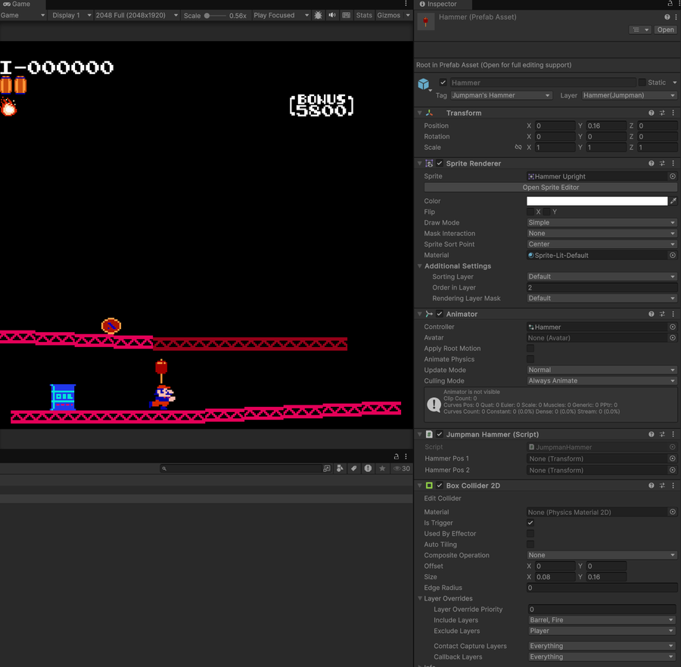Open the Include Layers dropdown

(x=602, y=620)
